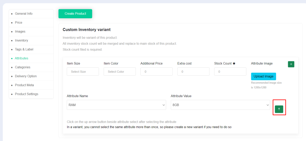Viewport: 306px width, 141px height.
Task: Open the Select Size dropdown
Action: (83, 72)
